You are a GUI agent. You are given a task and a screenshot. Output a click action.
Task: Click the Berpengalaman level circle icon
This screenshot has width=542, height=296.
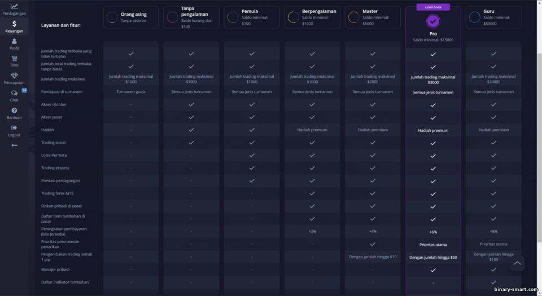pos(293,17)
